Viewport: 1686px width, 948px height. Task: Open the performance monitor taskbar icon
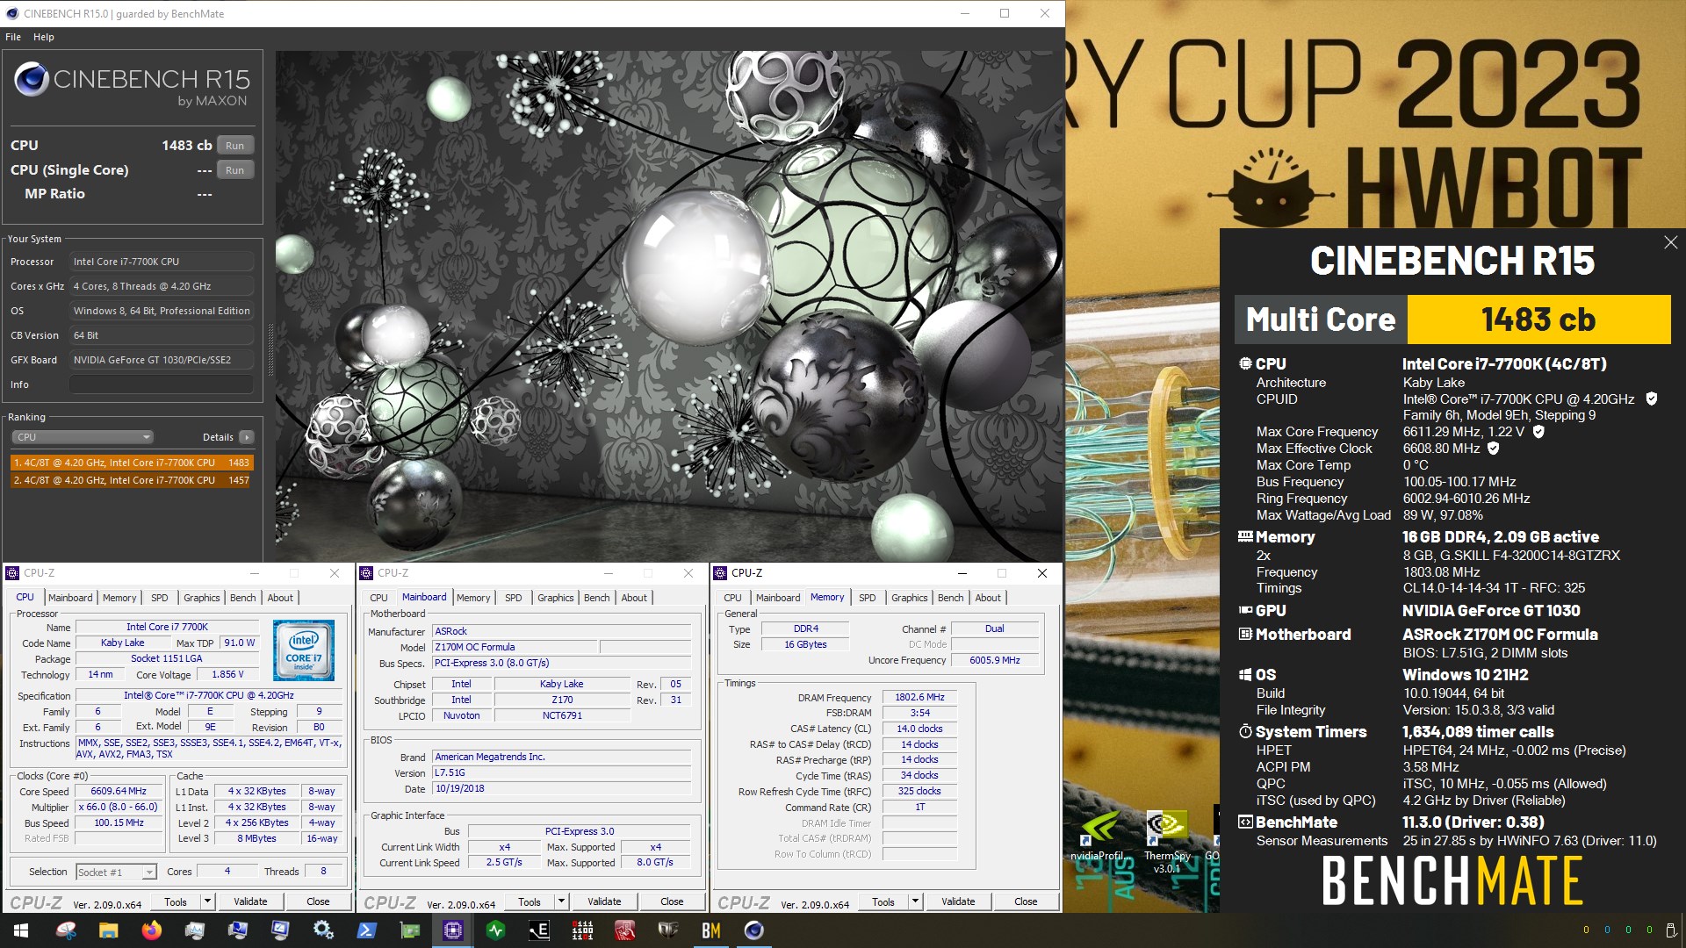(x=195, y=930)
